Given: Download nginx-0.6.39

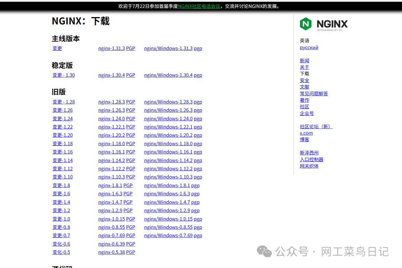Looking at the screenshot, I should pos(112,244).
